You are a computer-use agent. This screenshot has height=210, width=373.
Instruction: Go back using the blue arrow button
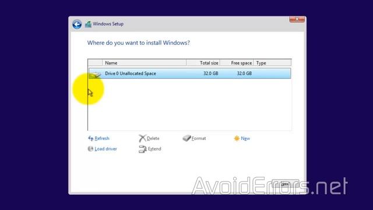point(77,24)
